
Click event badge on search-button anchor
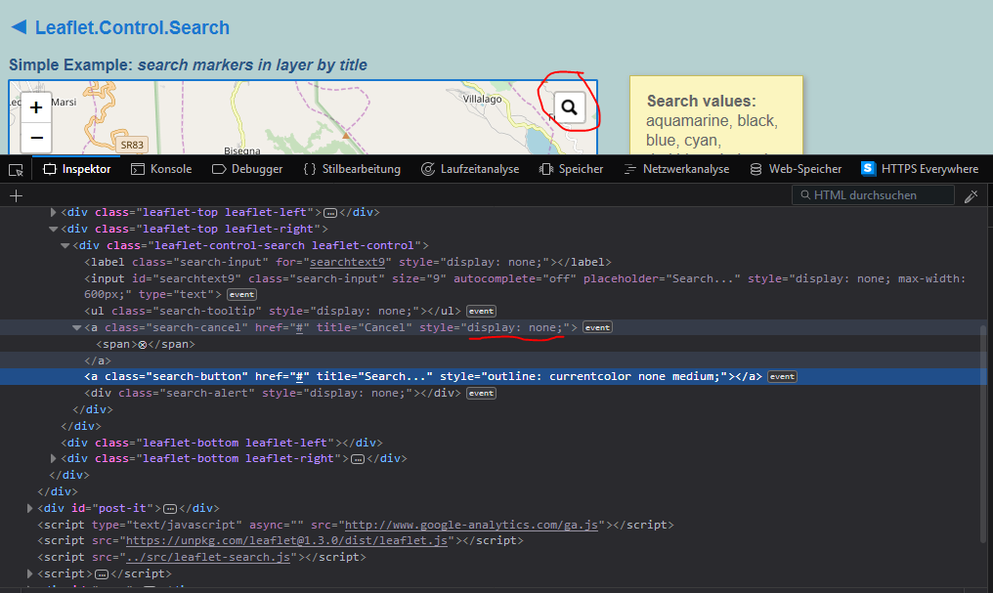coord(782,376)
